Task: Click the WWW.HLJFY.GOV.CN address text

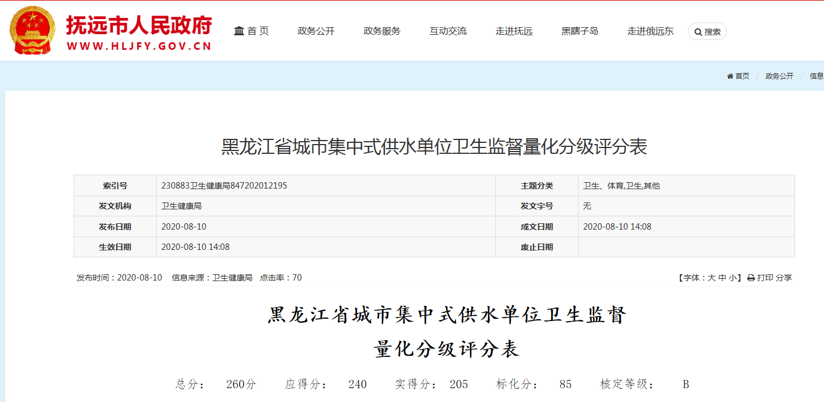Action: [139, 47]
